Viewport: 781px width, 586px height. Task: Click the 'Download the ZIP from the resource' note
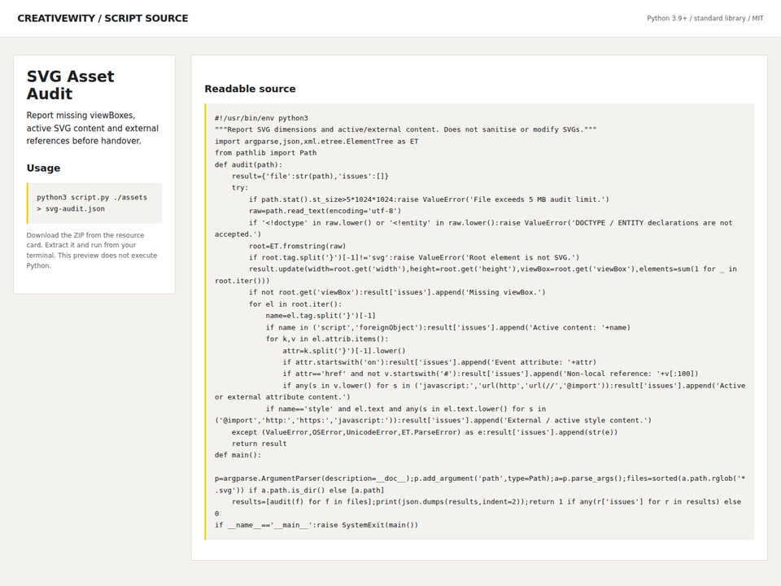point(92,250)
